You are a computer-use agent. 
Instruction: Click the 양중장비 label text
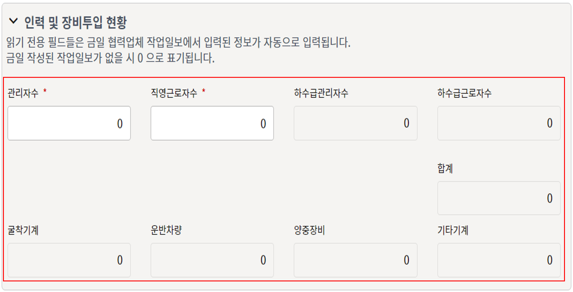point(309,230)
